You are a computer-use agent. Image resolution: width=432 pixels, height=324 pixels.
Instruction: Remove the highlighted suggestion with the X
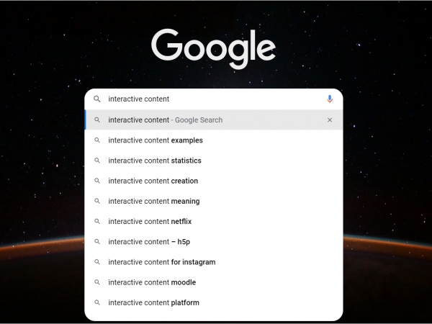click(x=330, y=120)
